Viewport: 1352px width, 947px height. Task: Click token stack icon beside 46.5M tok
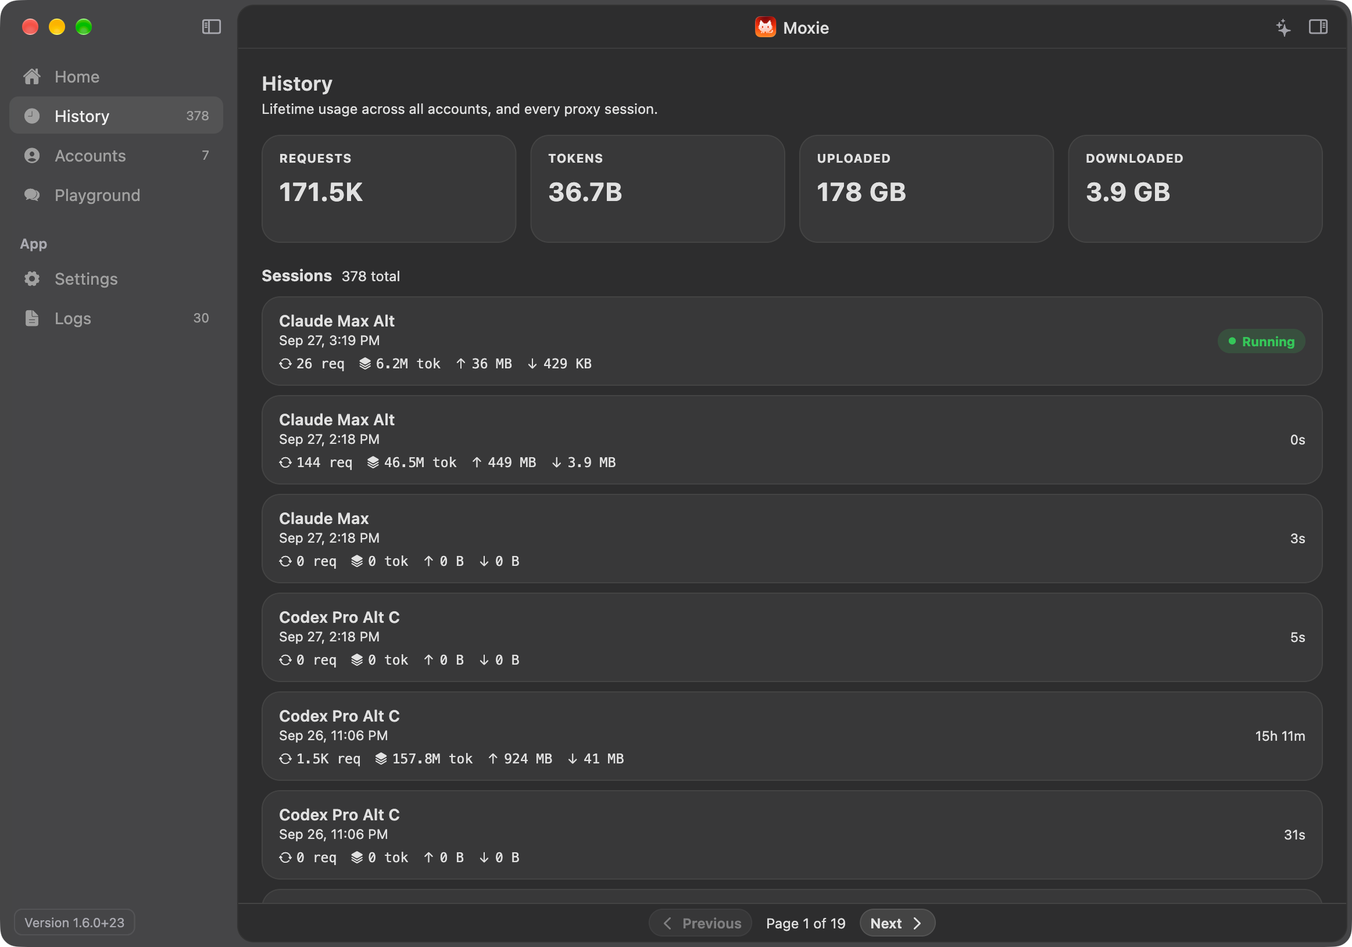click(x=373, y=462)
